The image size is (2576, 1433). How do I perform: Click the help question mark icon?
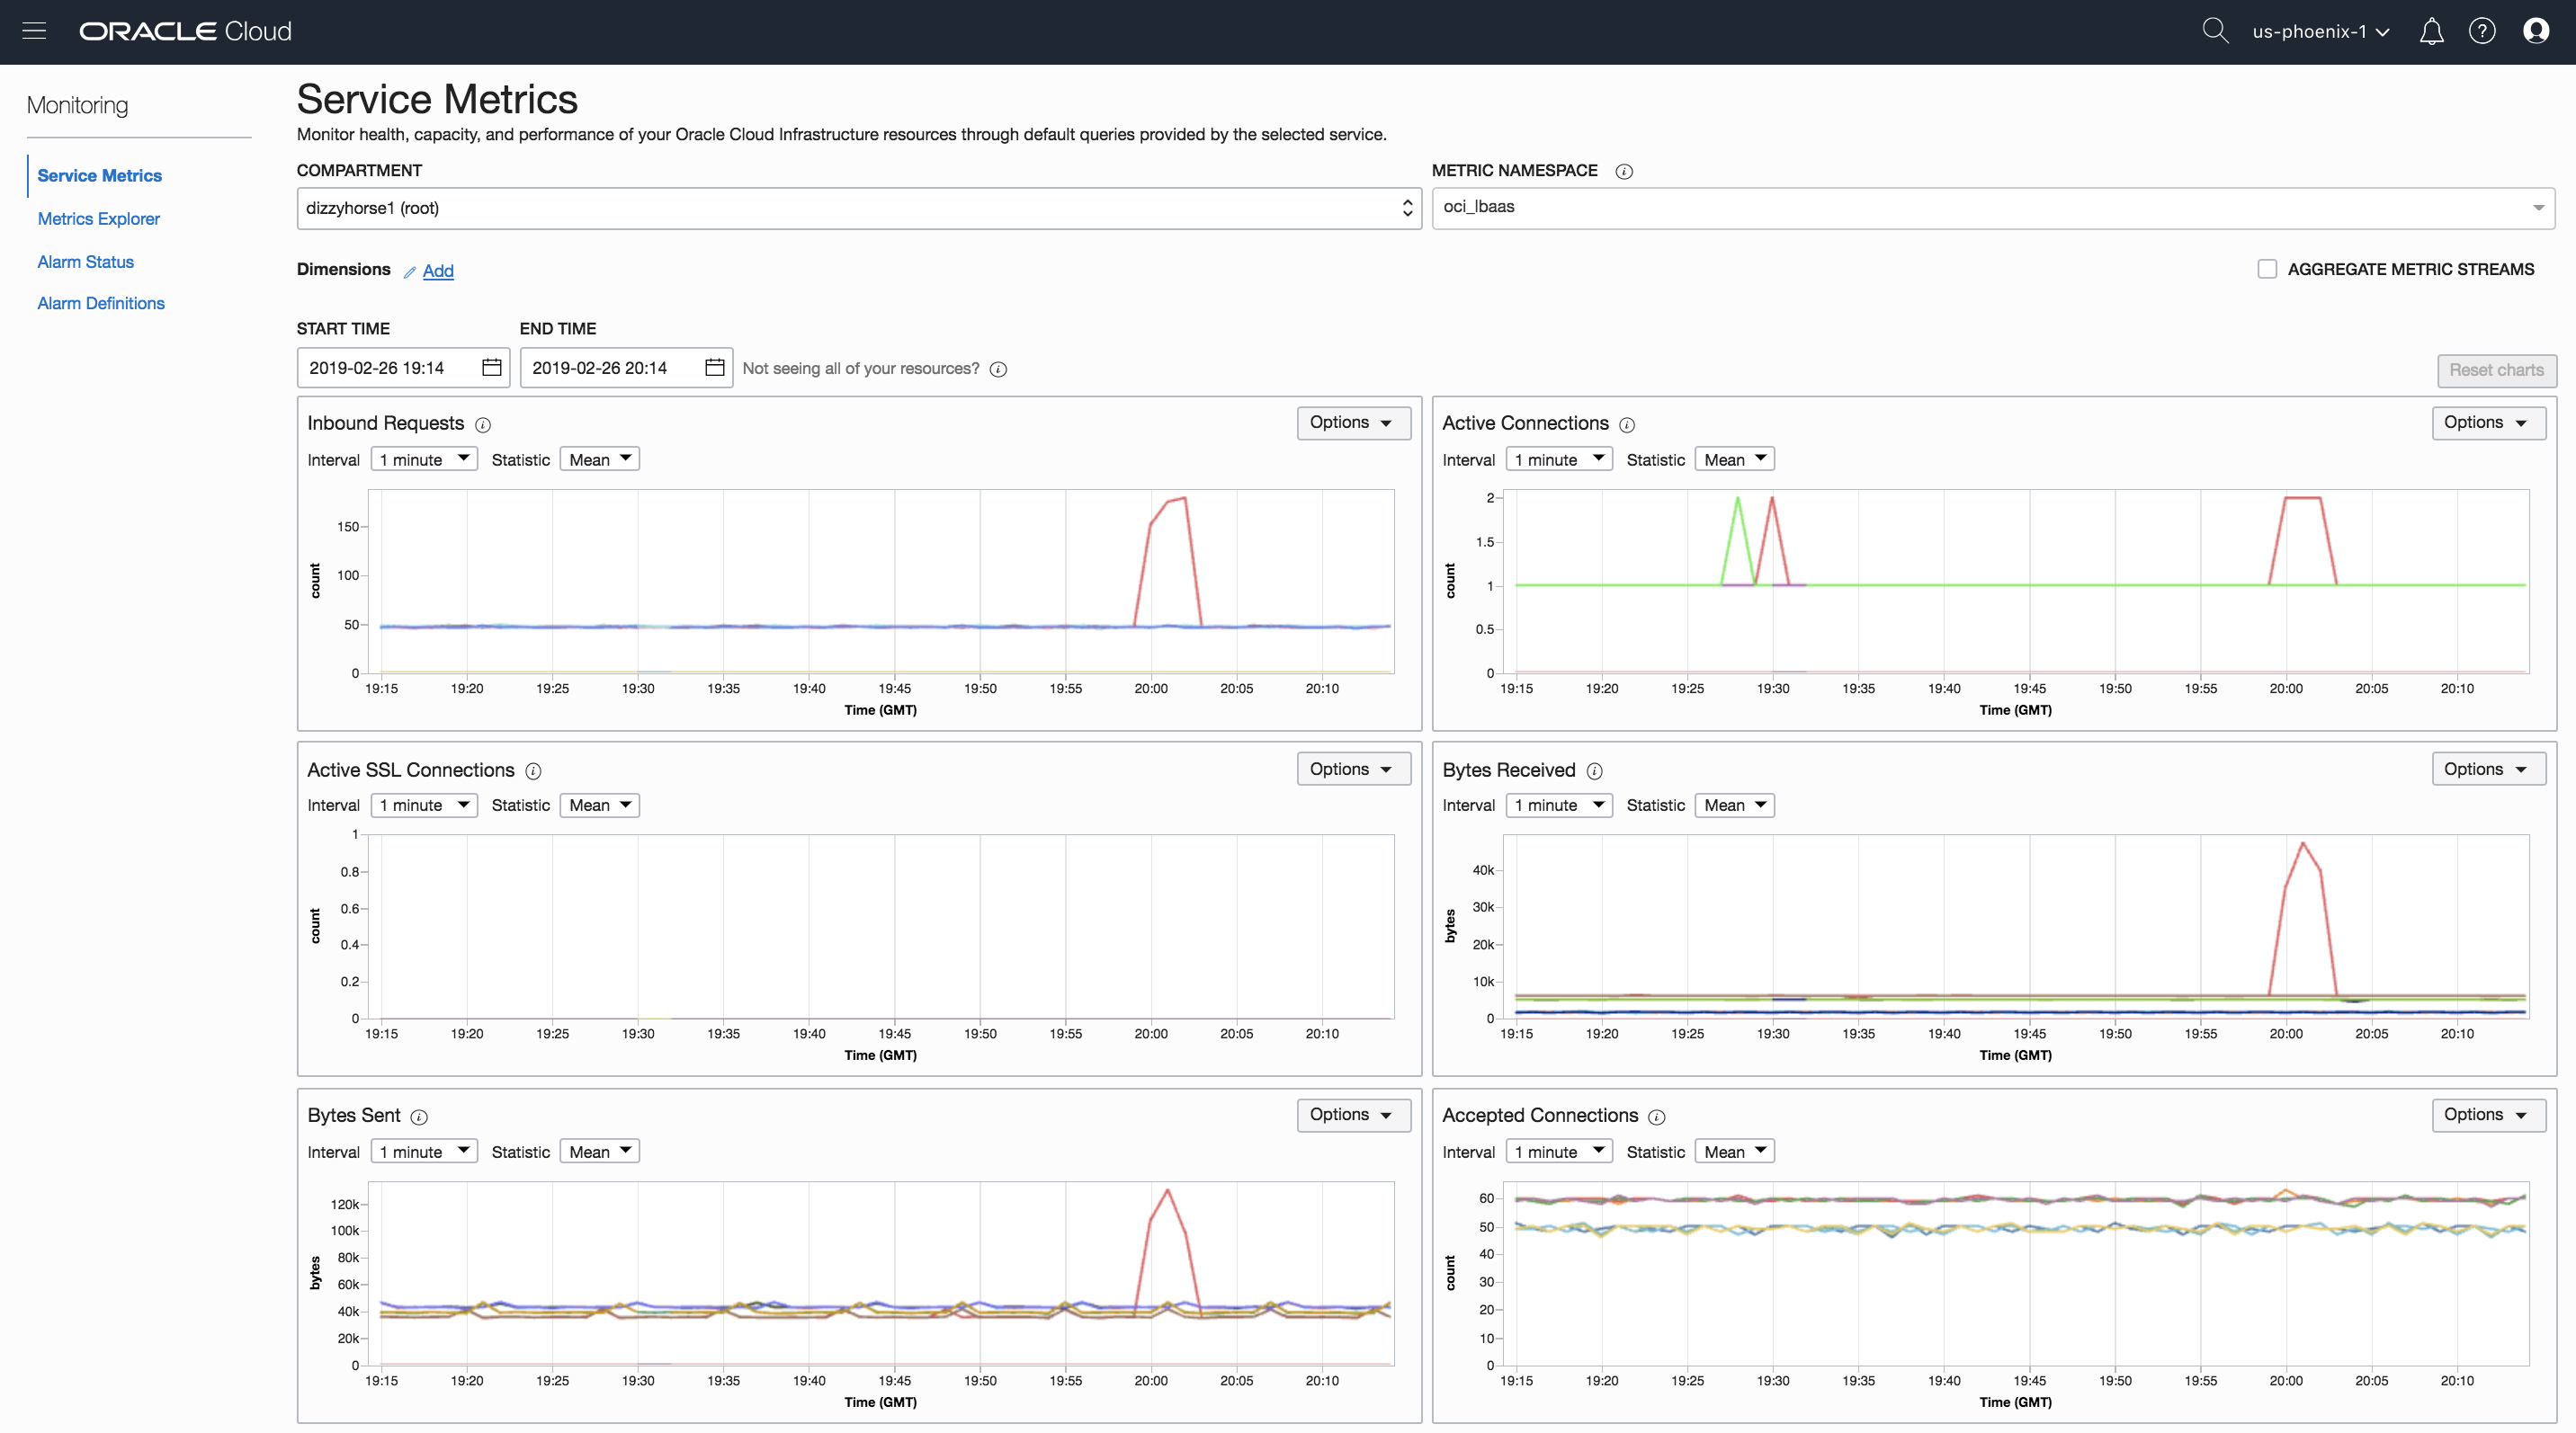[x=2482, y=31]
